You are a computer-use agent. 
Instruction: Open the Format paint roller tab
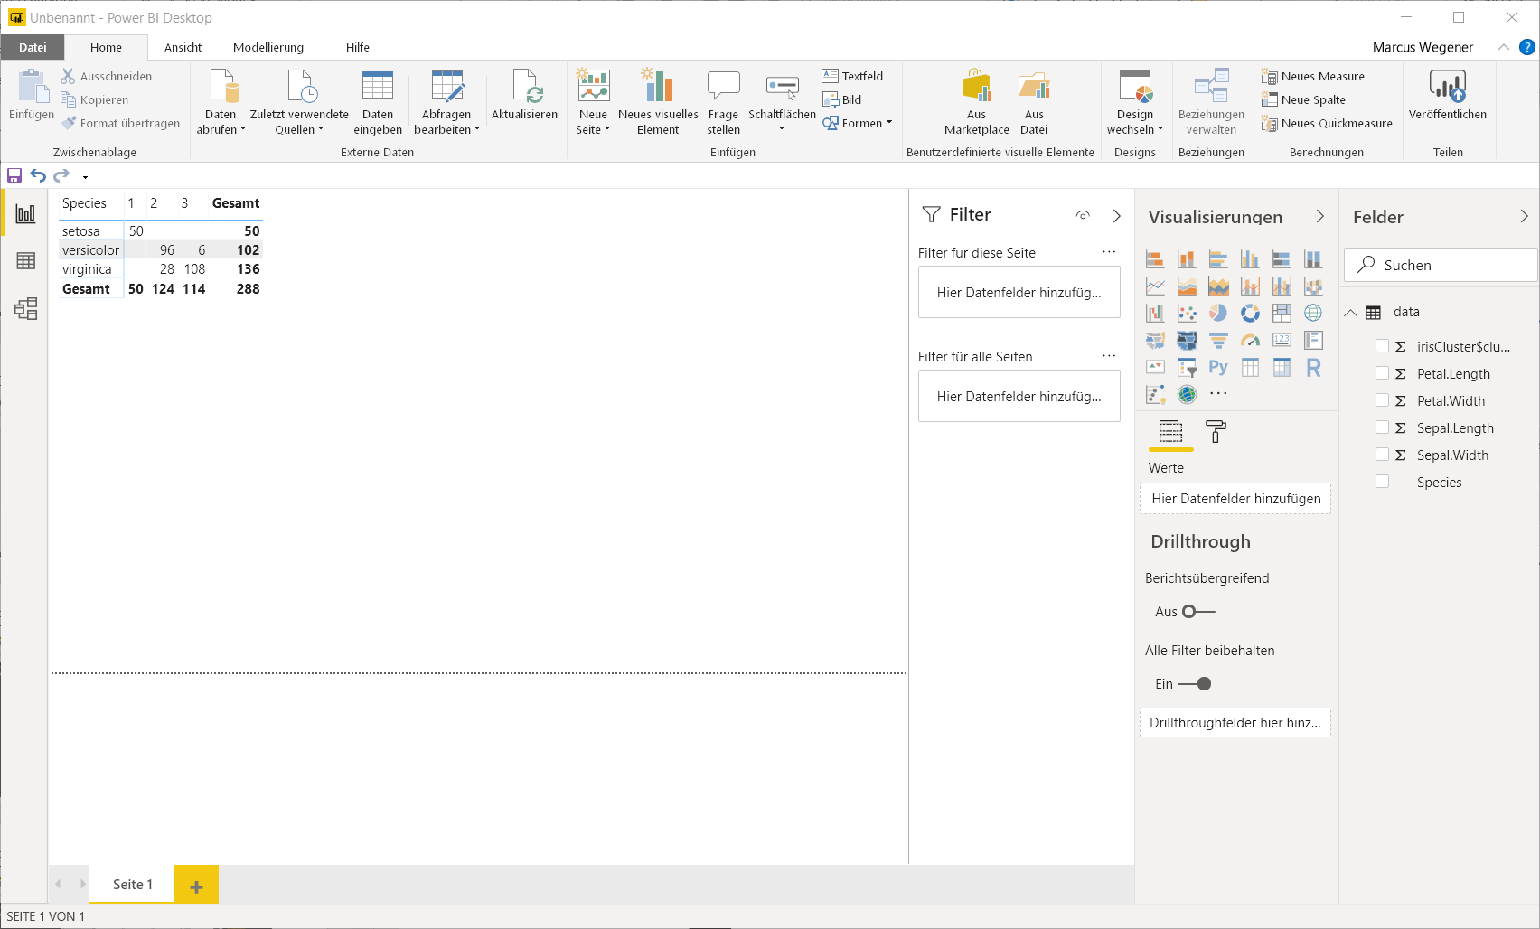coord(1216,432)
